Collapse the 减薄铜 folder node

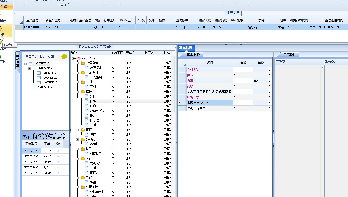78,139
